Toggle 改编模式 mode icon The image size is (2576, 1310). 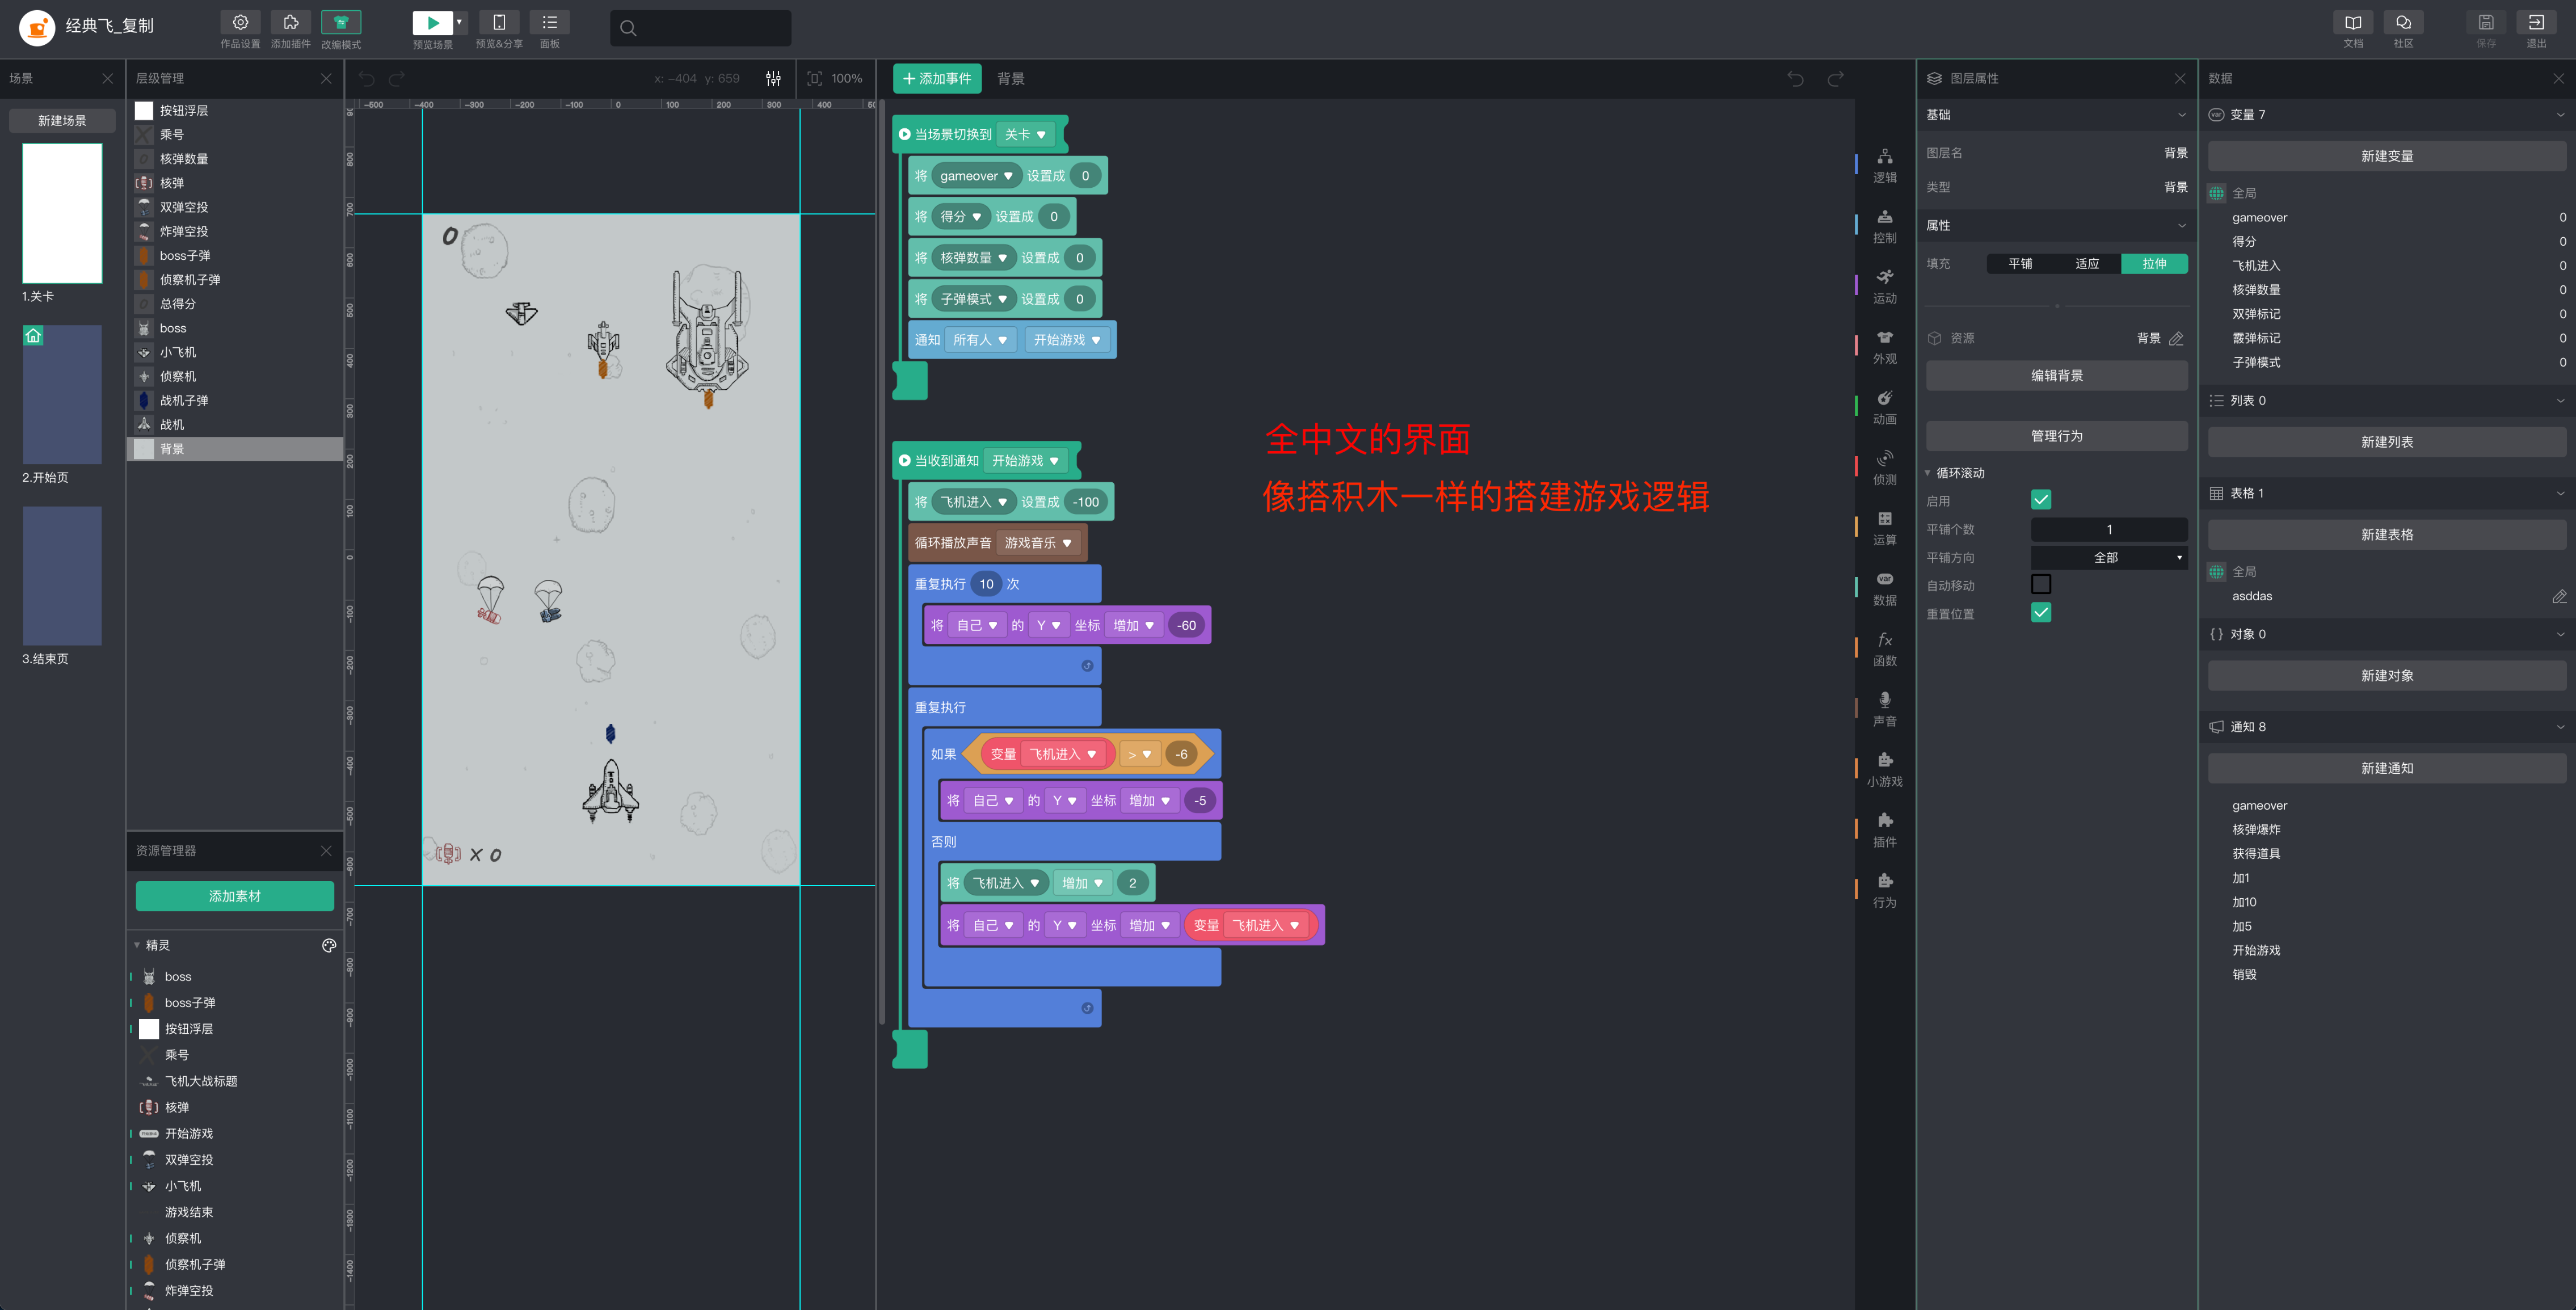click(341, 23)
